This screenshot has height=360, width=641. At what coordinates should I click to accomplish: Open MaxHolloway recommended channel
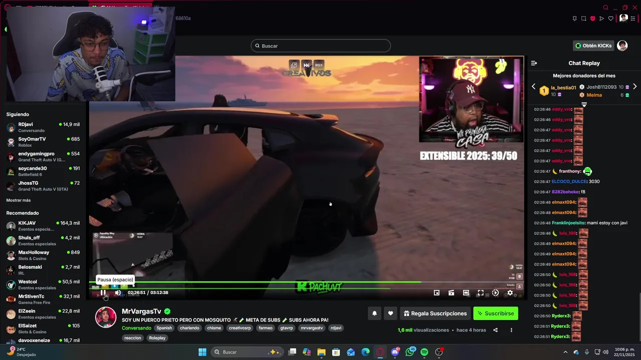click(43, 255)
